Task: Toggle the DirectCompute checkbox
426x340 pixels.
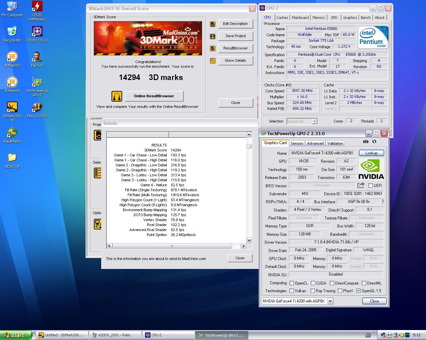Action: pyautogui.click(x=332, y=283)
